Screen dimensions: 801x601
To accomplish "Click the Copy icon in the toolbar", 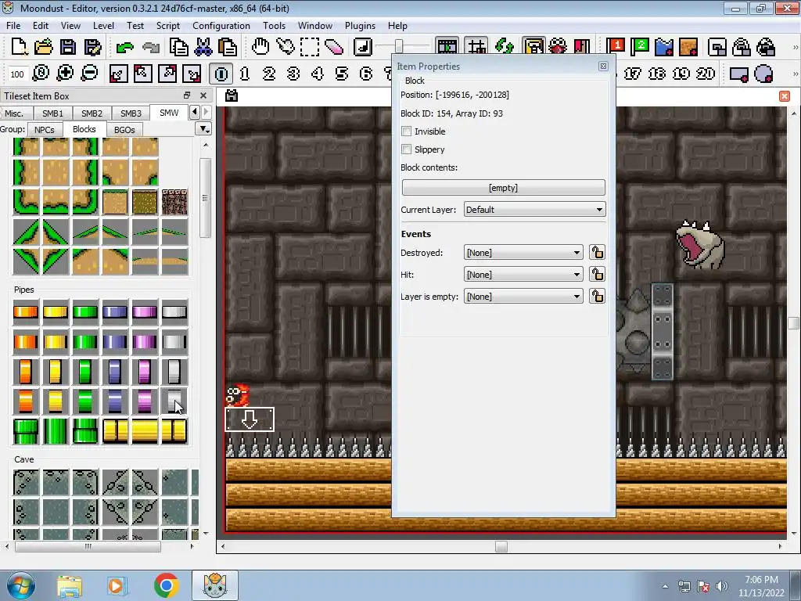I will (178, 47).
